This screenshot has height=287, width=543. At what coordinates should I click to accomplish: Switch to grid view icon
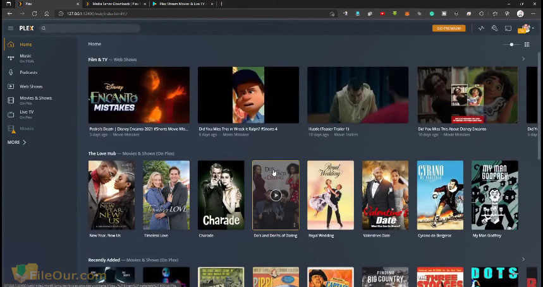pos(527,45)
